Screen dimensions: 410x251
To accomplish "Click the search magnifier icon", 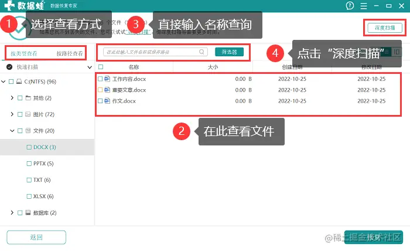I will click(x=201, y=52).
